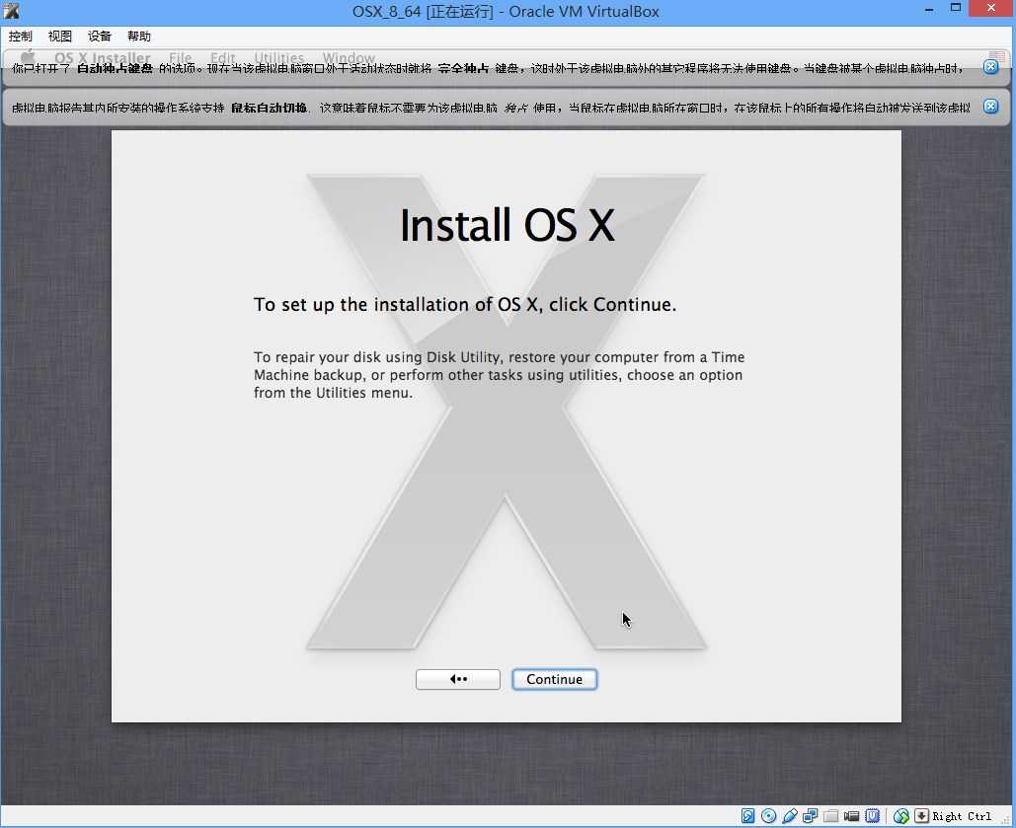Open the 设备 menu
The width and height of the screenshot is (1016, 828).
[99, 37]
